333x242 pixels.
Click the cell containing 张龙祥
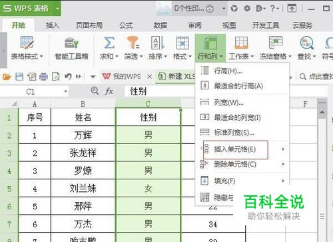coord(83,153)
